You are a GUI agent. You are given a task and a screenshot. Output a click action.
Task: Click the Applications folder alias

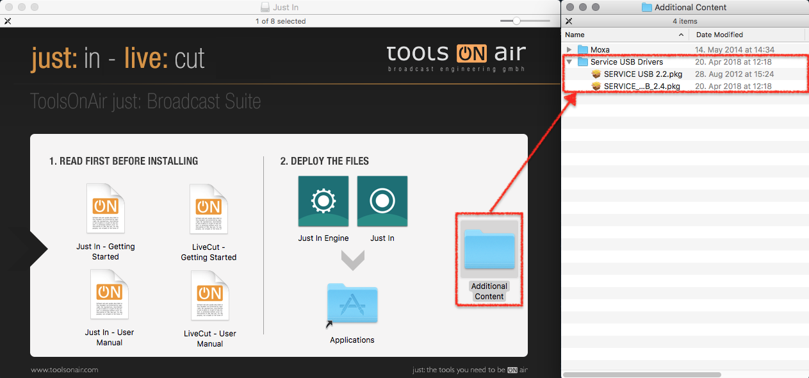click(352, 306)
